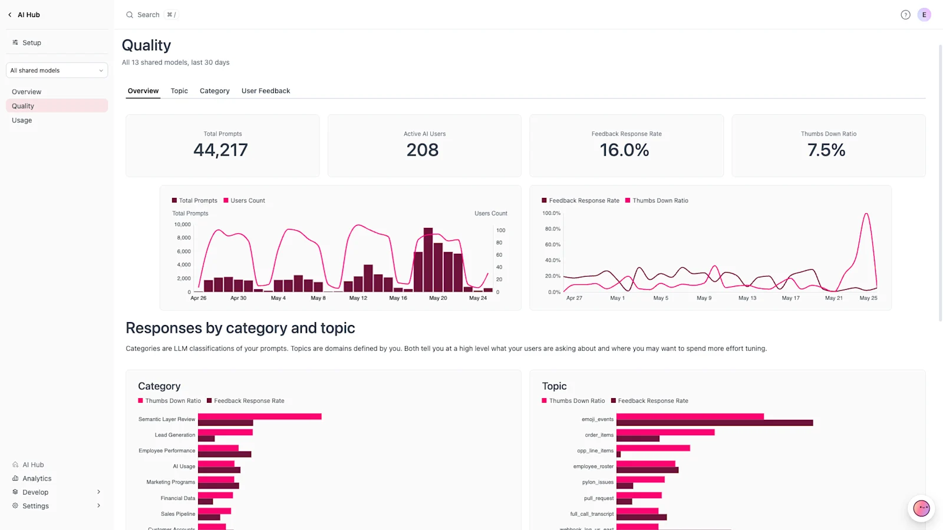The width and height of the screenshot is (943, 530).
Task: Click the page vertical scrollbar
Action: coord(940,183)
